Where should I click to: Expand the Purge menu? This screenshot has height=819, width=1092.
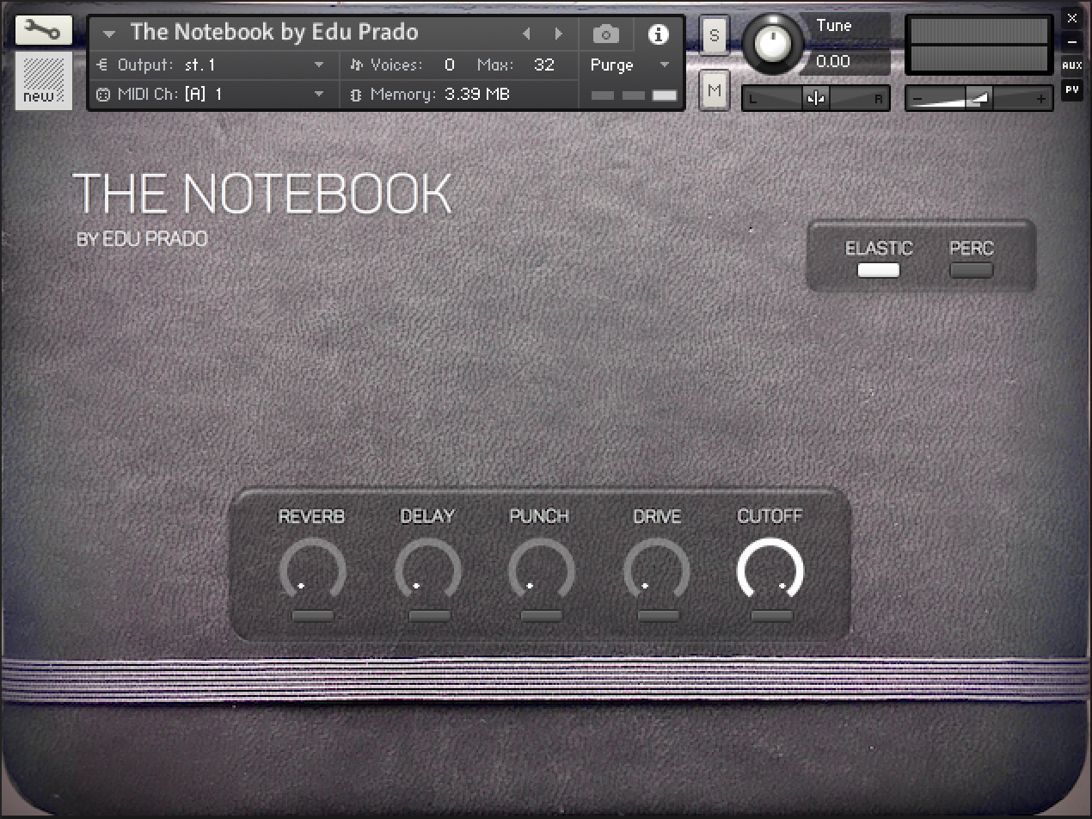pyautogui.click(x=664, y=65)
